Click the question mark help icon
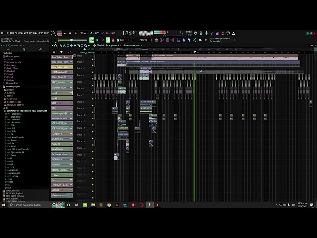 [211, 33]
